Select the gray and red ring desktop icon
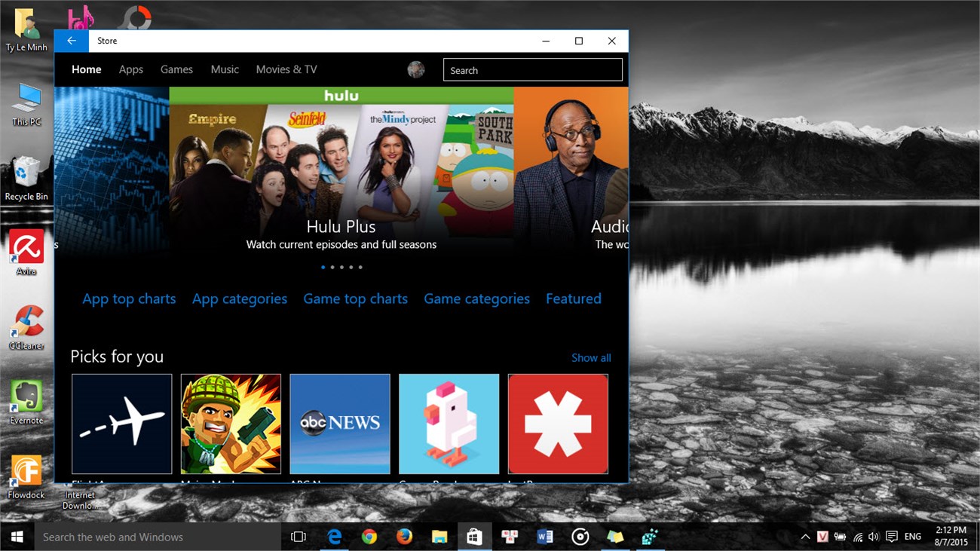The image size is (980, 551). coord(136,17)
